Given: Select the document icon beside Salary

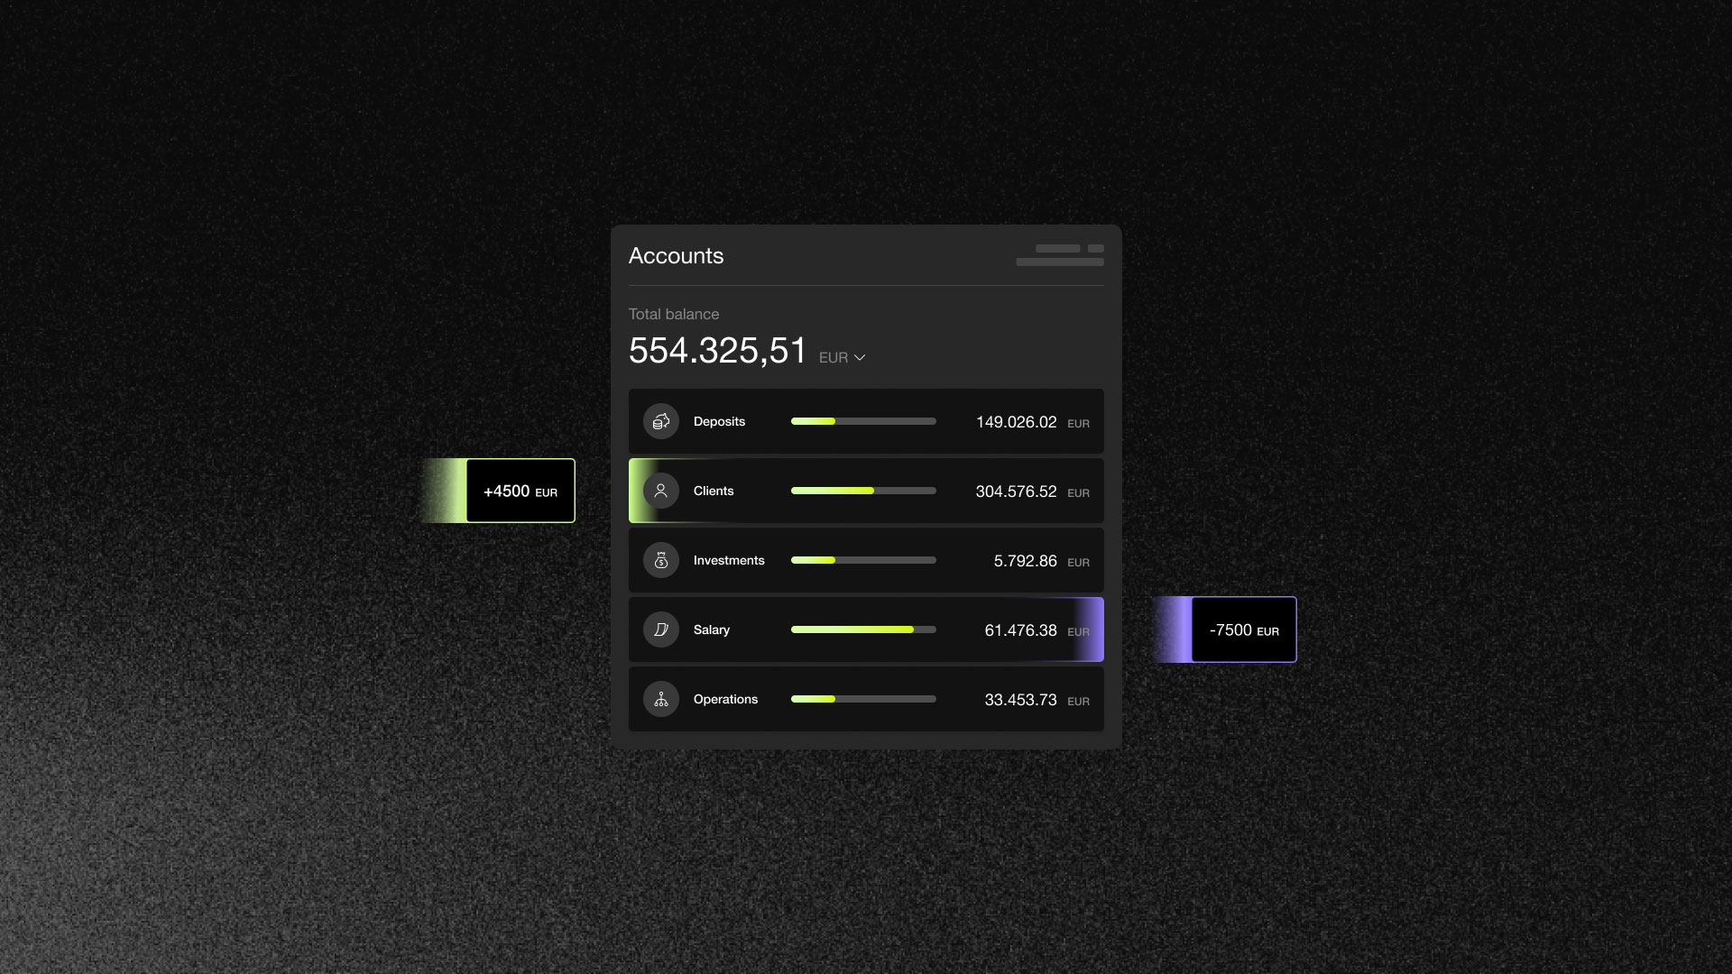Looking at the screenshot, I should click(661, 629).
